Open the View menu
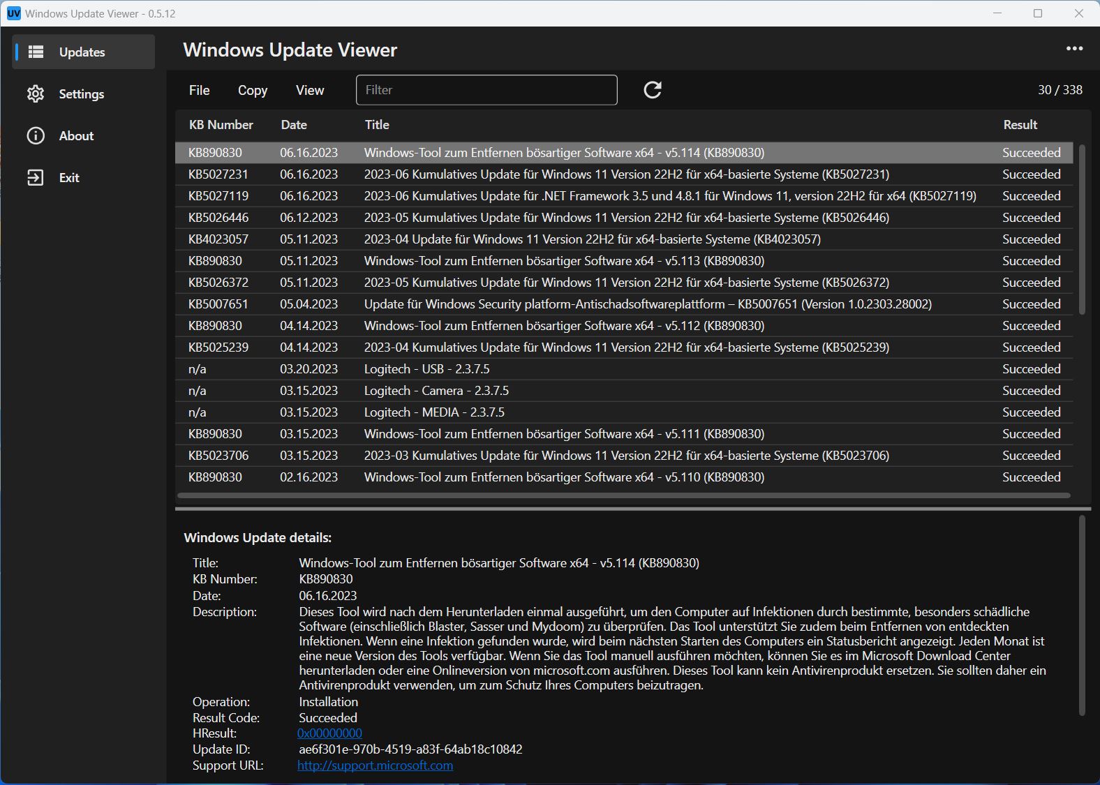The width and height of the screenshot is (1100, 785). pos(310,90)
